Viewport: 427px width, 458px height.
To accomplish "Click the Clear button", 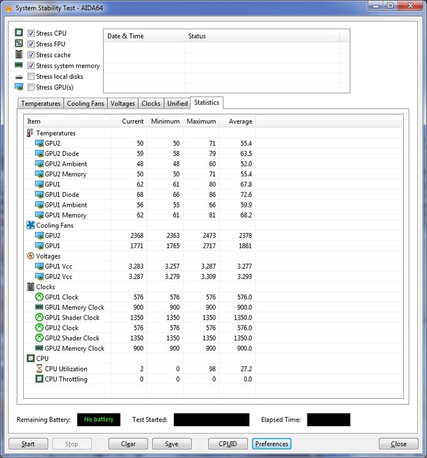I will pos(128,444).
